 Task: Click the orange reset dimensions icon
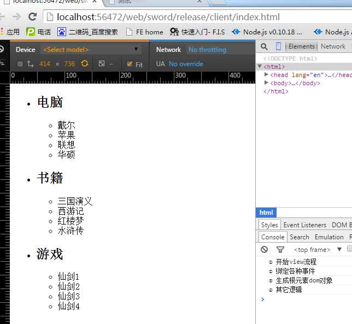[85, 63]
